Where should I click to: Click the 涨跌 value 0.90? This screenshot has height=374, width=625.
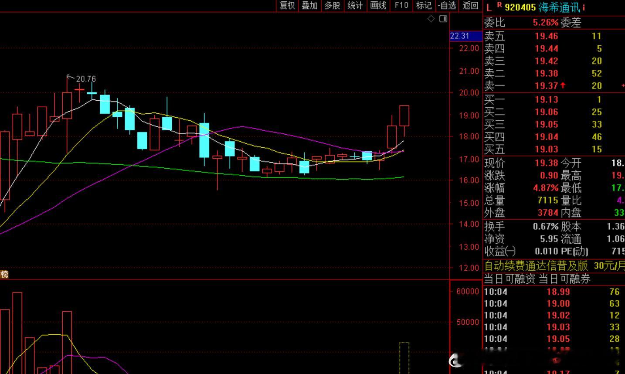coord(549,175)
